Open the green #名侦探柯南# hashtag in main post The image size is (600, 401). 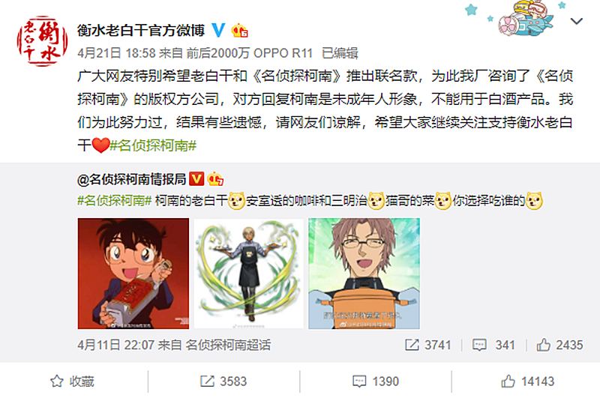coord(153,145)
